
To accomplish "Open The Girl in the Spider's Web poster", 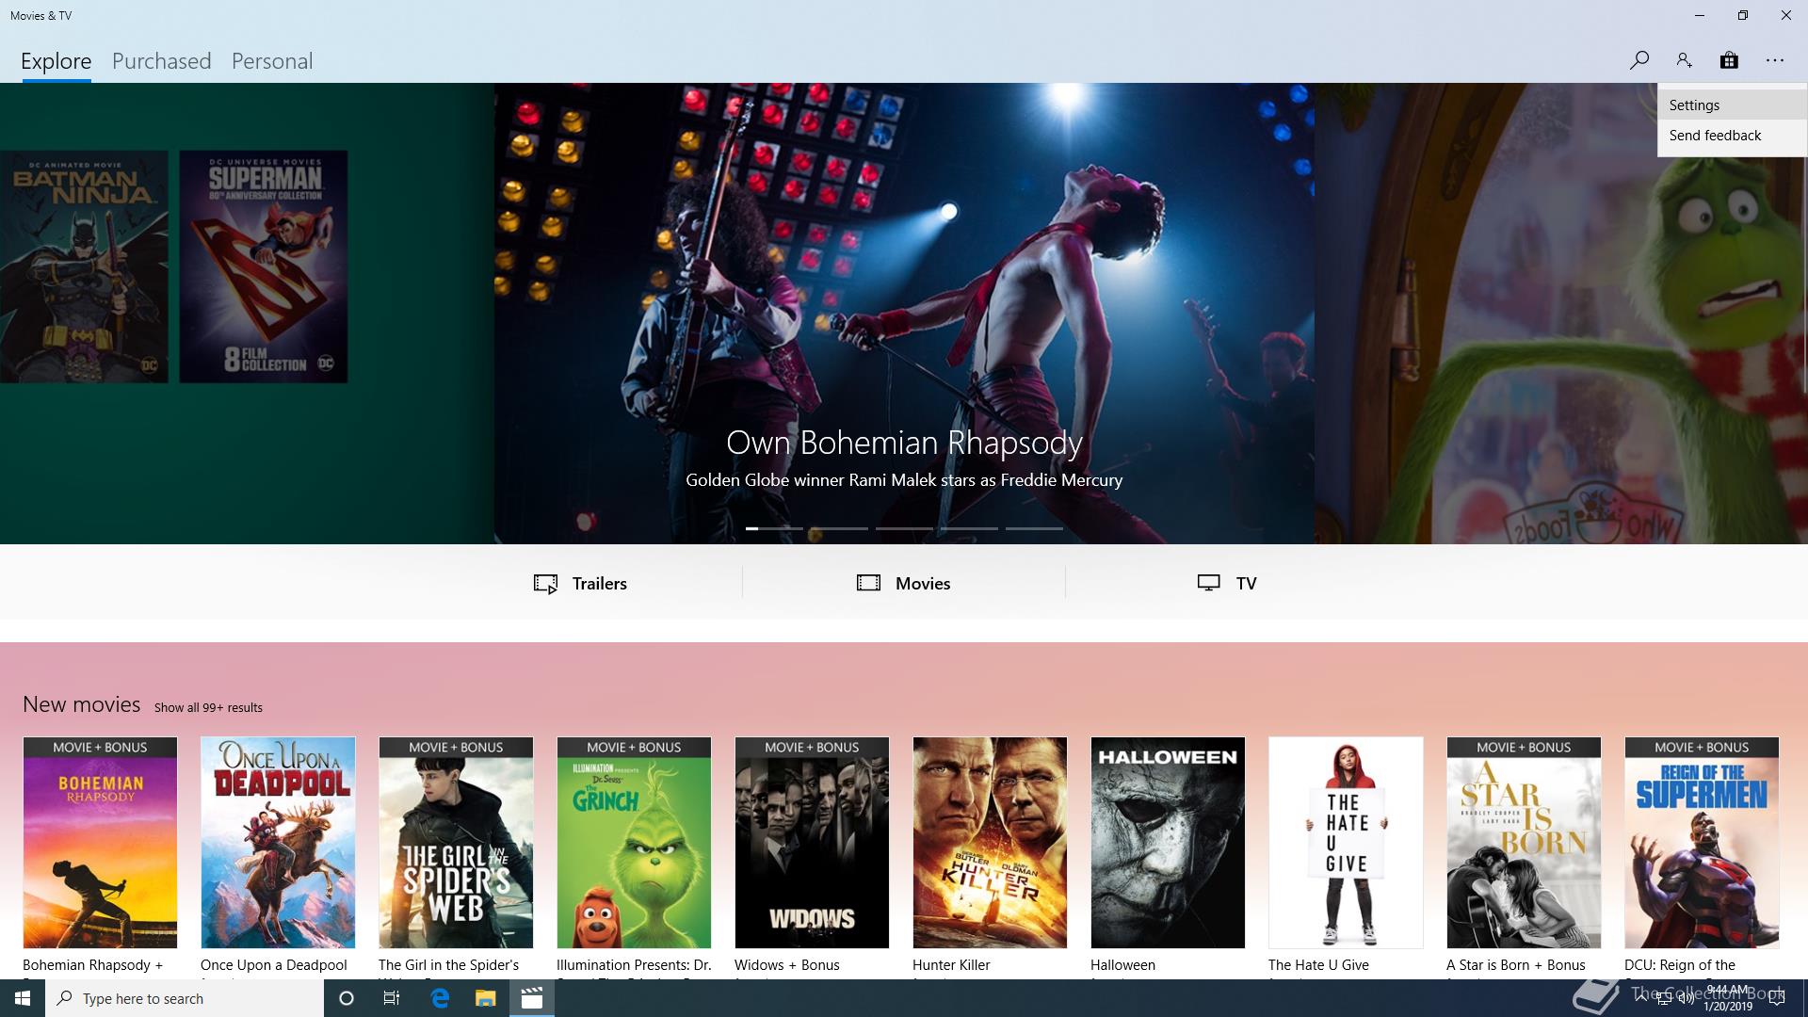I will click(x=456, y=843).
